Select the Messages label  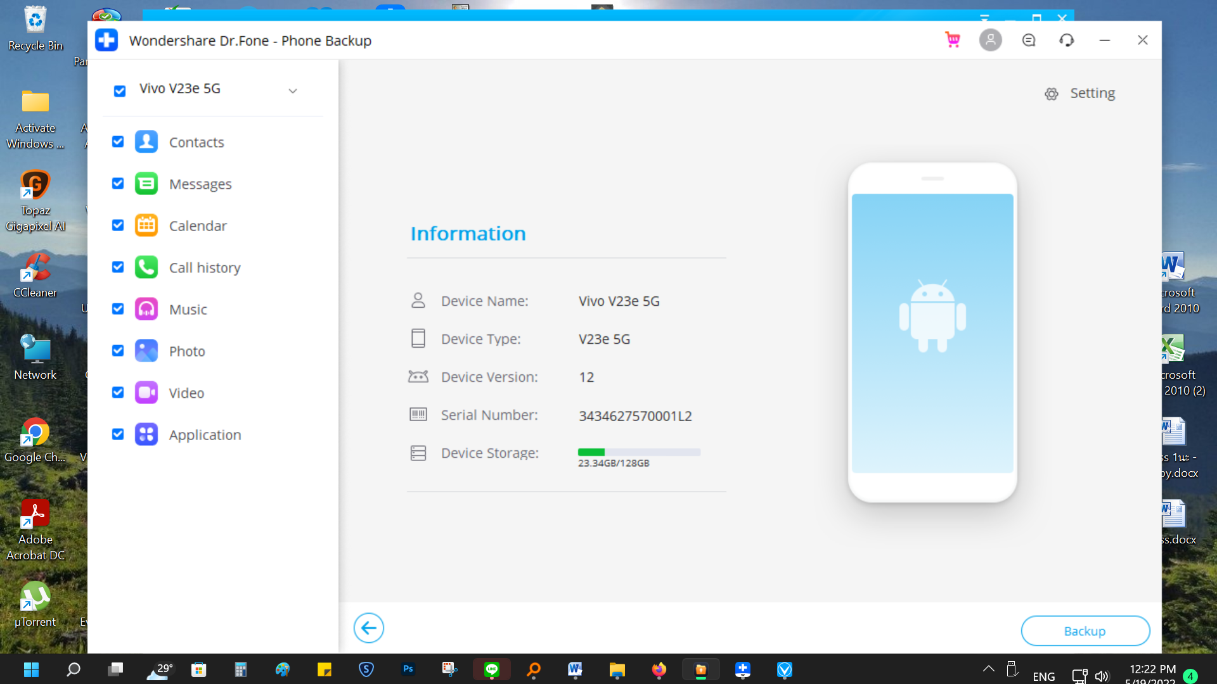[x=200, y=184]
